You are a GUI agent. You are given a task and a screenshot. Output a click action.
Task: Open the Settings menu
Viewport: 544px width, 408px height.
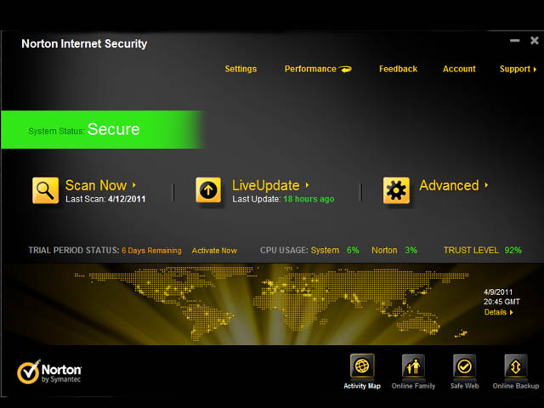coord(241,69)
